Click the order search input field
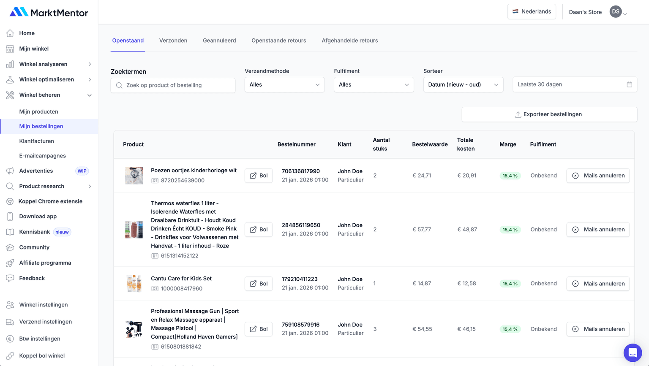Viewport: 649px width, 366px height. pos(173,85)
